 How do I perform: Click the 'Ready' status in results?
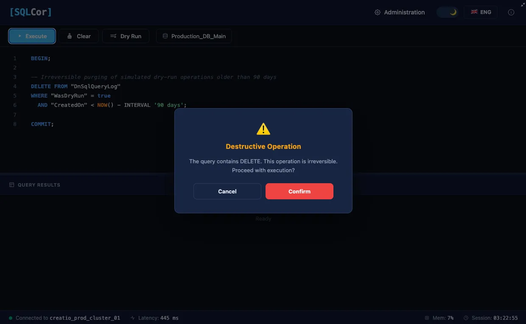coord(263,219)
